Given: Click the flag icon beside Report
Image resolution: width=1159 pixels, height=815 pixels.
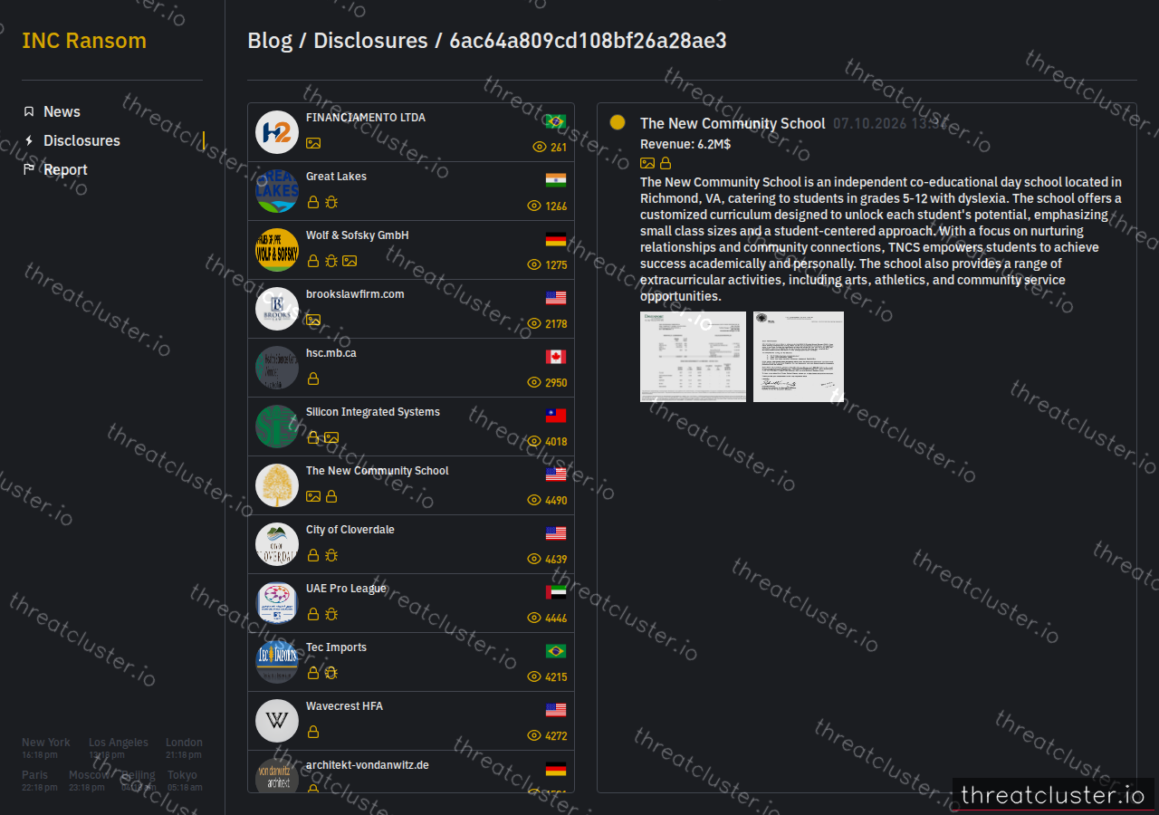Looking at the screenshot, I should 29,169.
